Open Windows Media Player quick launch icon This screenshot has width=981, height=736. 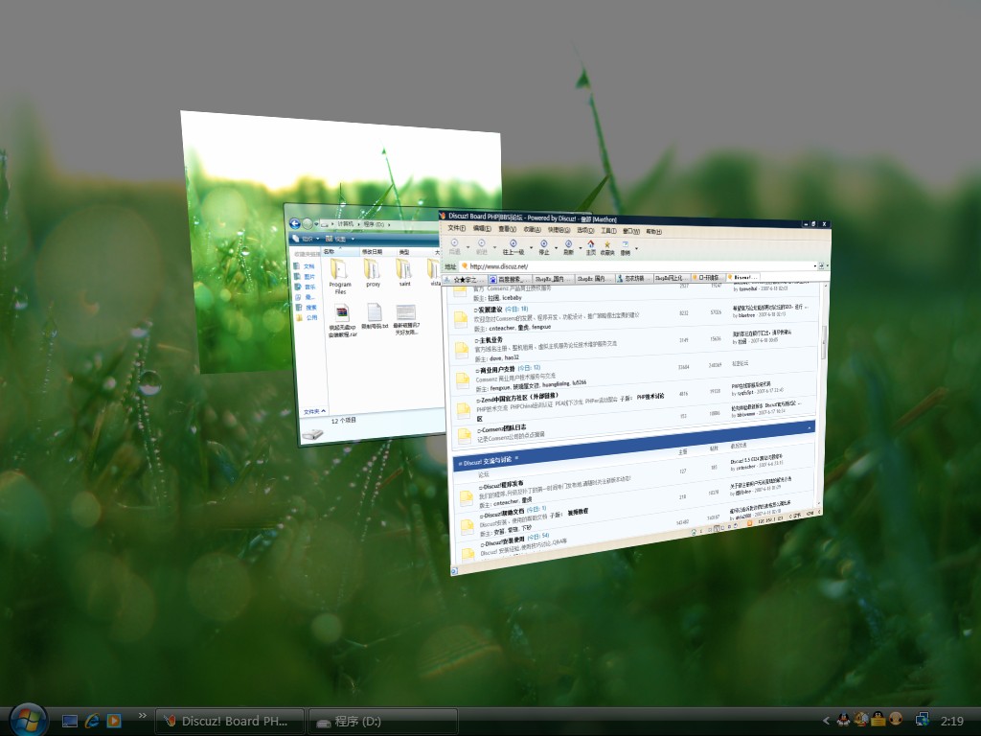[x=114, y=720]
